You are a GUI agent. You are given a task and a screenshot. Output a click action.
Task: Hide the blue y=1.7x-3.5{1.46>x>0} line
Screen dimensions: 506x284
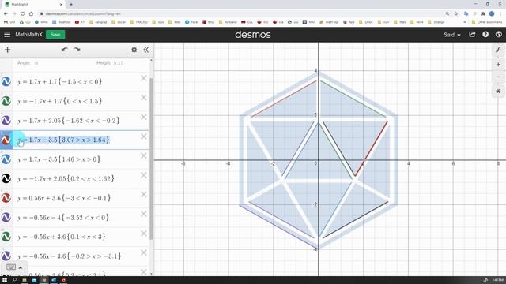pos(6,159)
